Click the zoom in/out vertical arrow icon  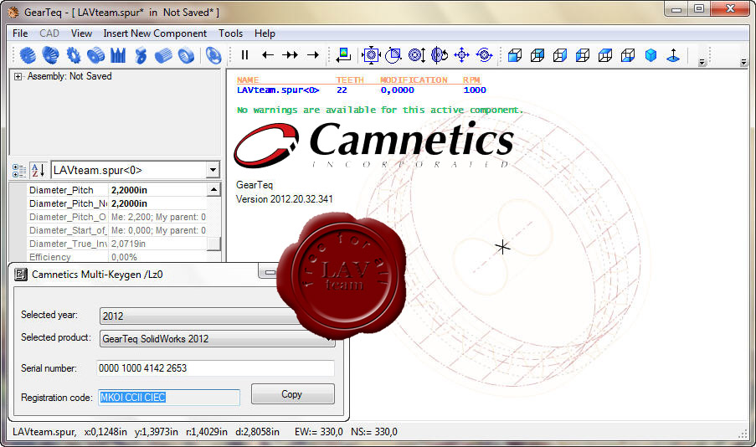(417, 55)
